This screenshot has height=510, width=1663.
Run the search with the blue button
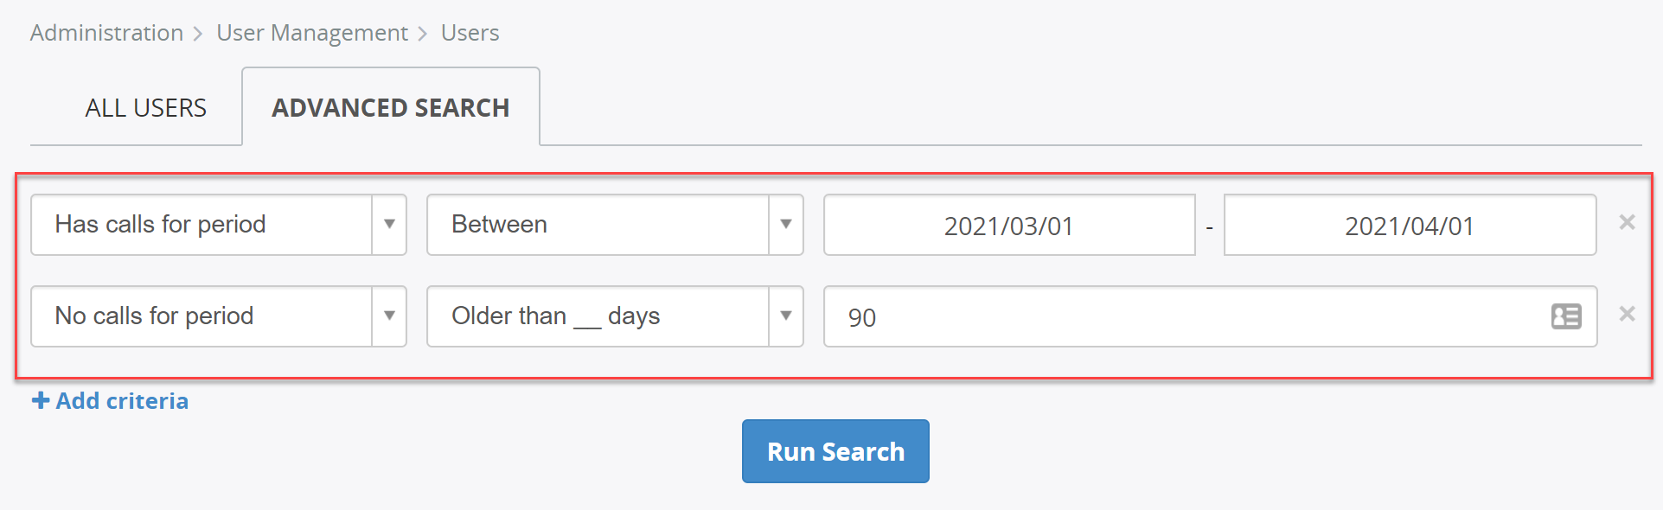point(835,451)
